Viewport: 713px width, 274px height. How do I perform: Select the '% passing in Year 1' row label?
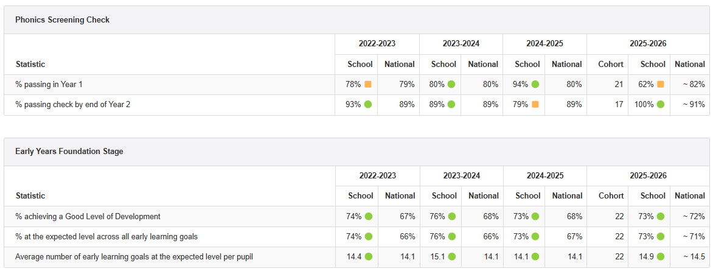[49, 84]
